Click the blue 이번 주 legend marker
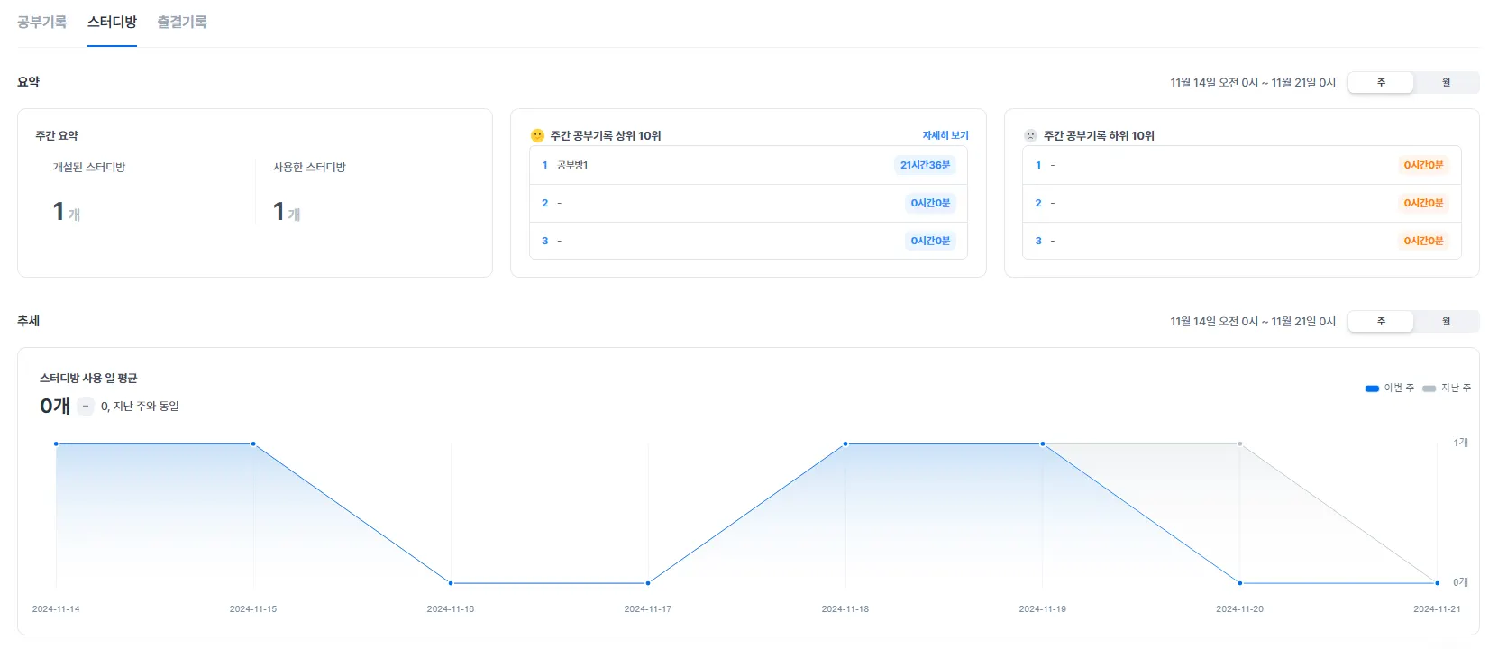The height and width of the screenshot is (649, 1498). coord(1372,388)
